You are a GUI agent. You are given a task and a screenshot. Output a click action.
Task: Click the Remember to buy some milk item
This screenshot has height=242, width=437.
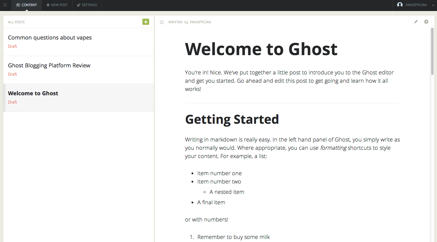pos(234,237)
